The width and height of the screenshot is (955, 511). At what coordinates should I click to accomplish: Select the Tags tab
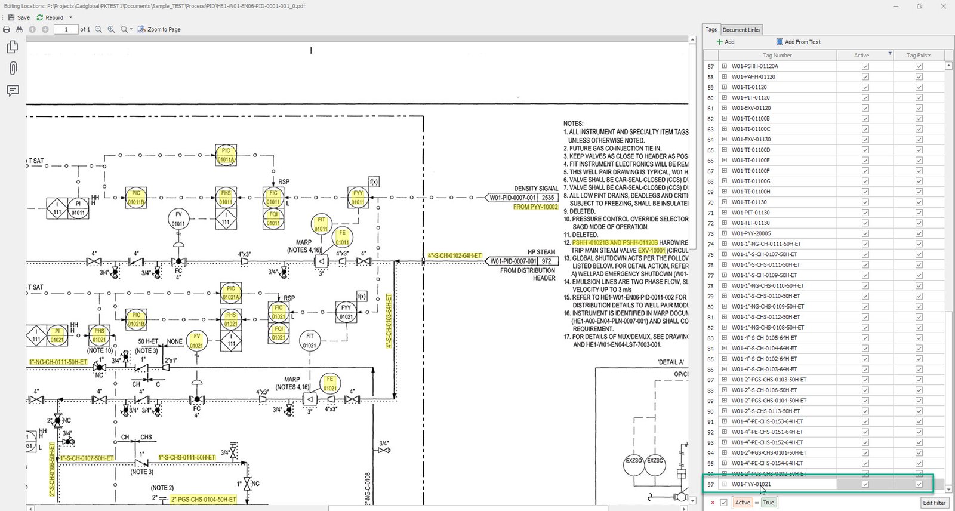click(x=711, y=29)
